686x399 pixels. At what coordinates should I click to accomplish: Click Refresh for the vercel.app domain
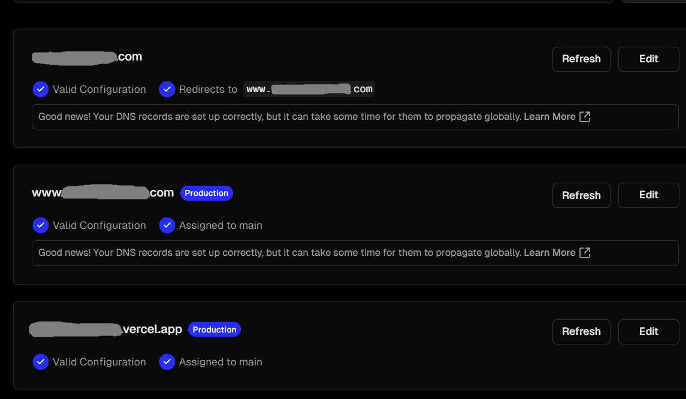tap(581, 331)
